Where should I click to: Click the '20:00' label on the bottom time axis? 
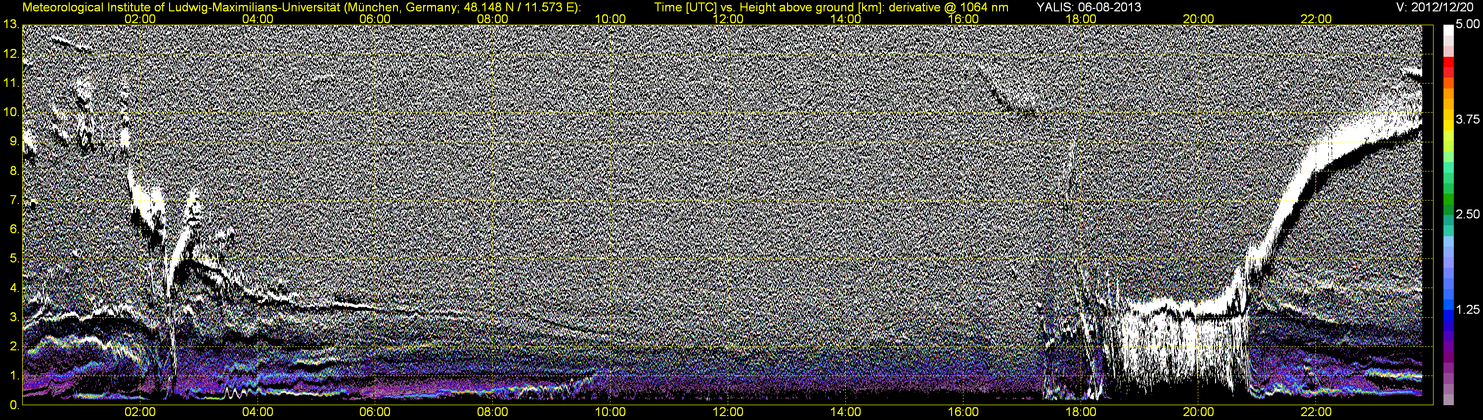[x=1199, y=413]
